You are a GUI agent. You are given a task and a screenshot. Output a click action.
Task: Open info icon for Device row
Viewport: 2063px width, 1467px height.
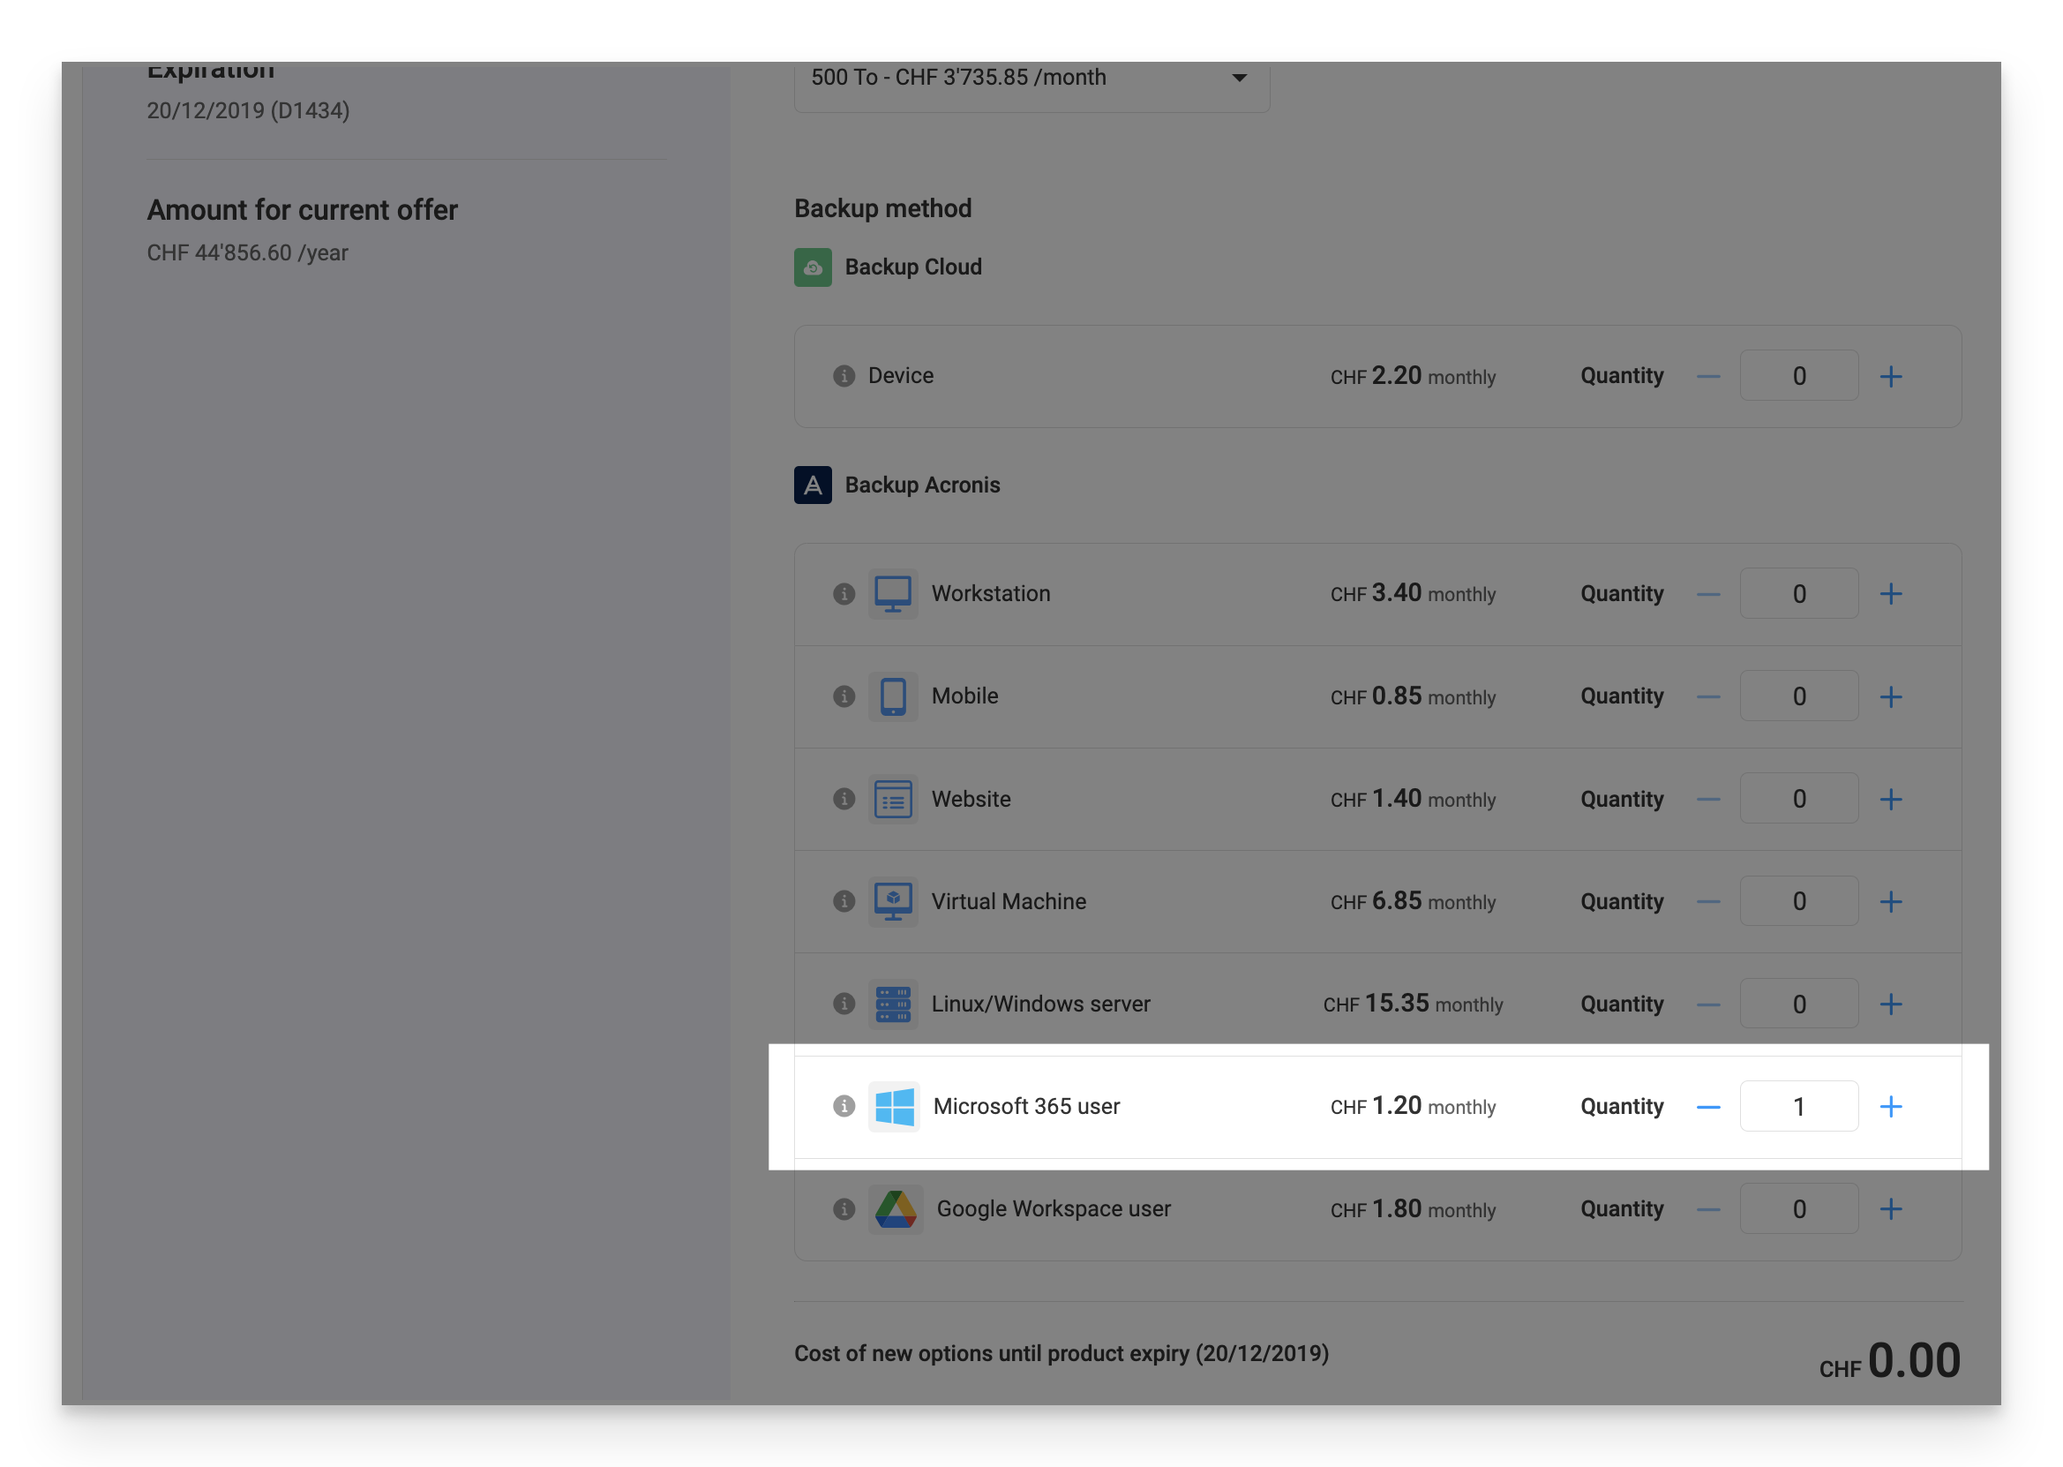pyautogui.click(x=844, y=376)
